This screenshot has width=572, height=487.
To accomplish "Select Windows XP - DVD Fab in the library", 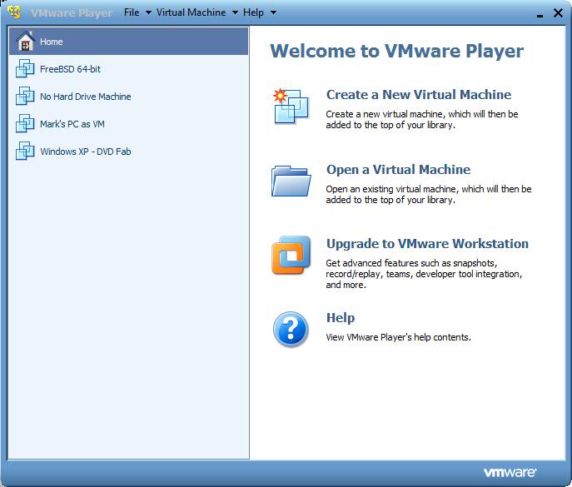I will 128,151.
